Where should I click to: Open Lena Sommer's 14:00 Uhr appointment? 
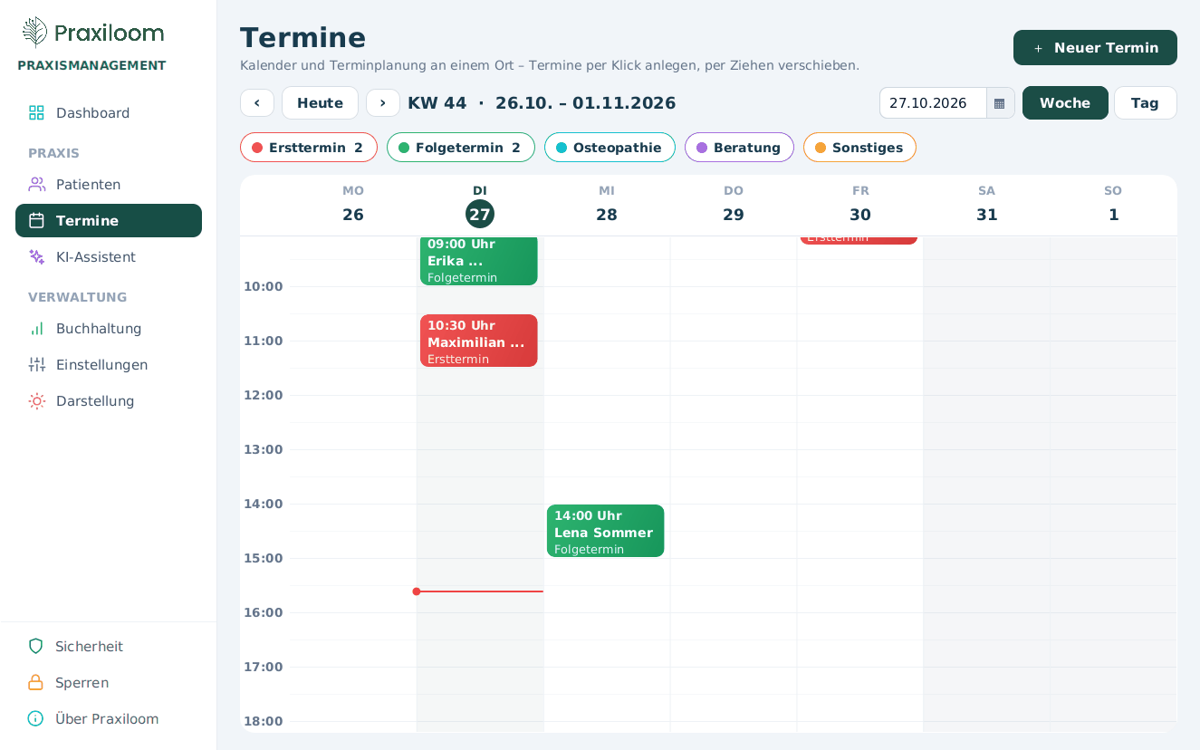coord(606,531)
